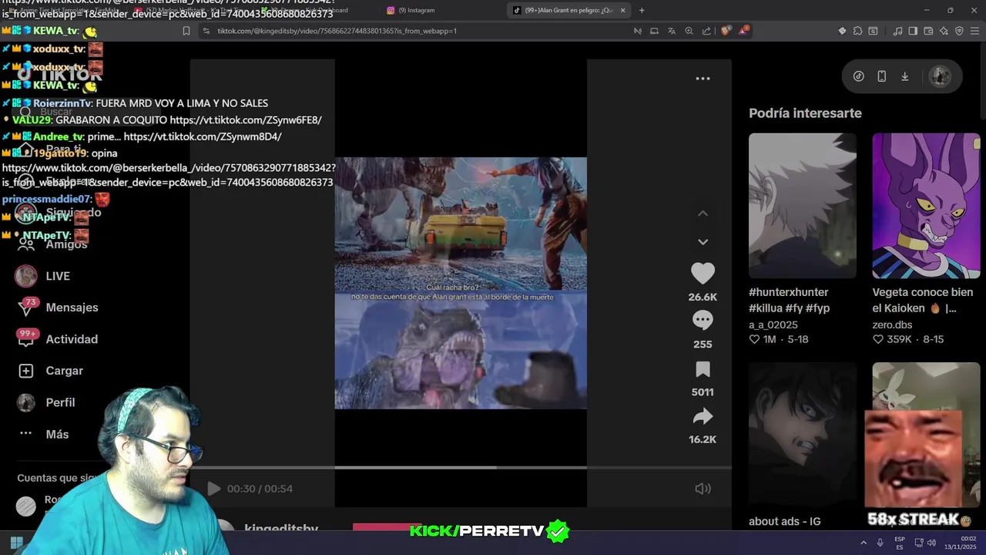This screenshot has height=555, width=986.
Task: Open the Vegeta conoce bien el Kaioken video
Action: [x=926, y=206]
